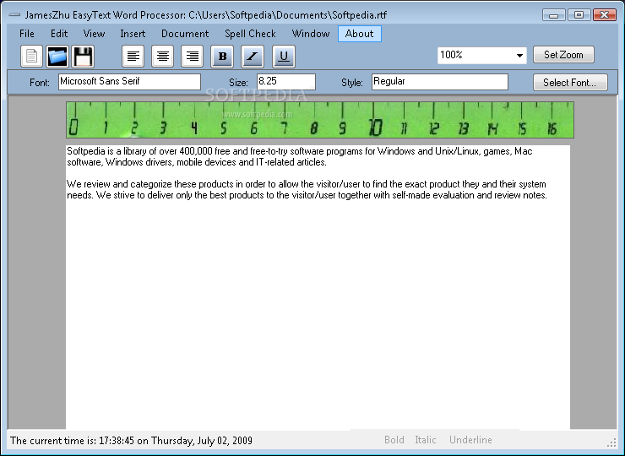Viewport: 625px width, 456px height.
Task: Center-align text with toolbar icon
Action: (x=163, y=57)
